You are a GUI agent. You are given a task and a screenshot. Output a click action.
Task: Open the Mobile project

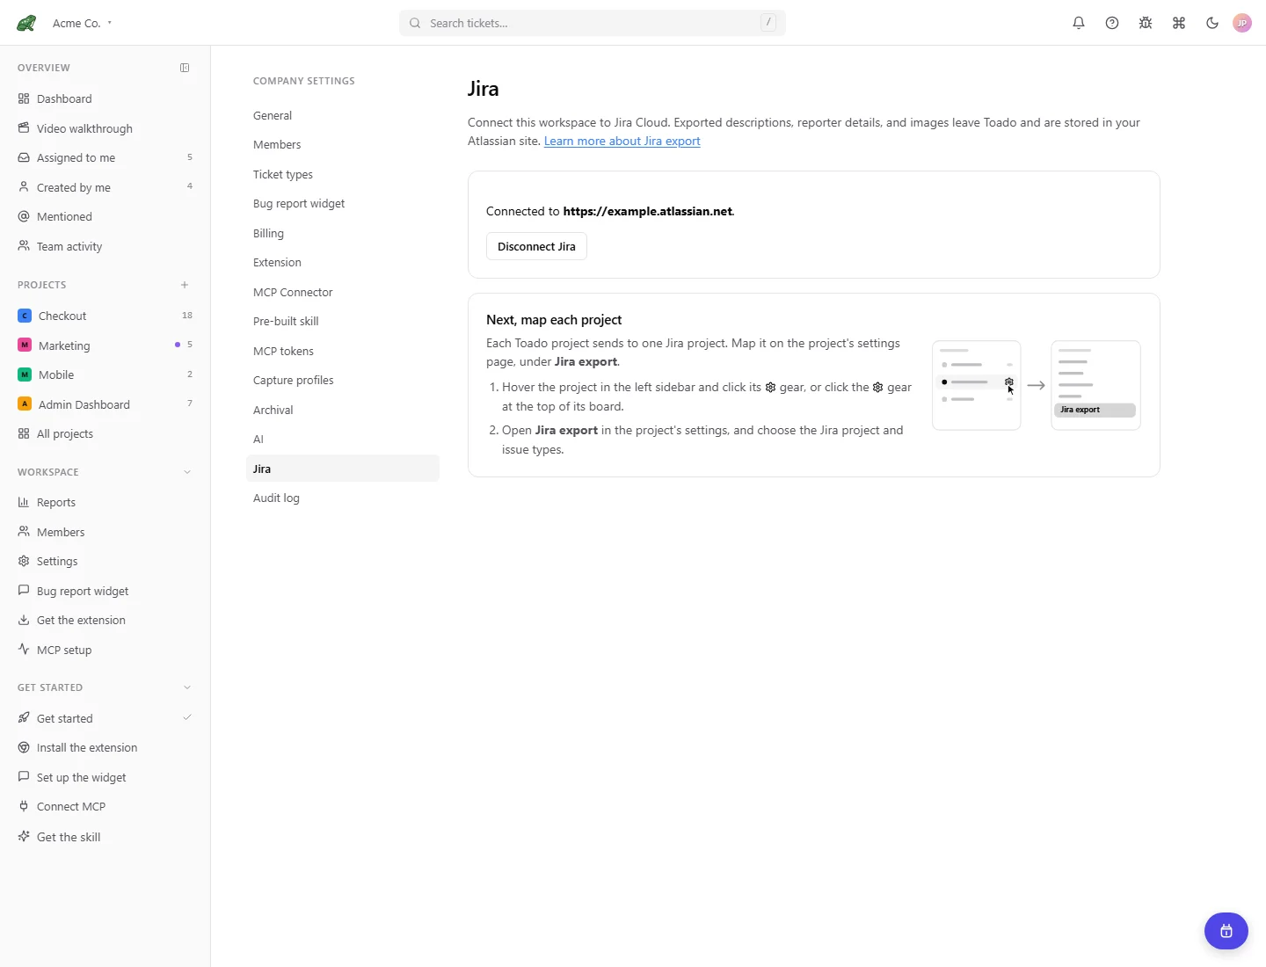pyautogui.click(x=105, y=374)
